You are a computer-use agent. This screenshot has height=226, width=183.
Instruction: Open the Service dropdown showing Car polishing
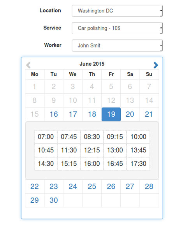point(117,28)
